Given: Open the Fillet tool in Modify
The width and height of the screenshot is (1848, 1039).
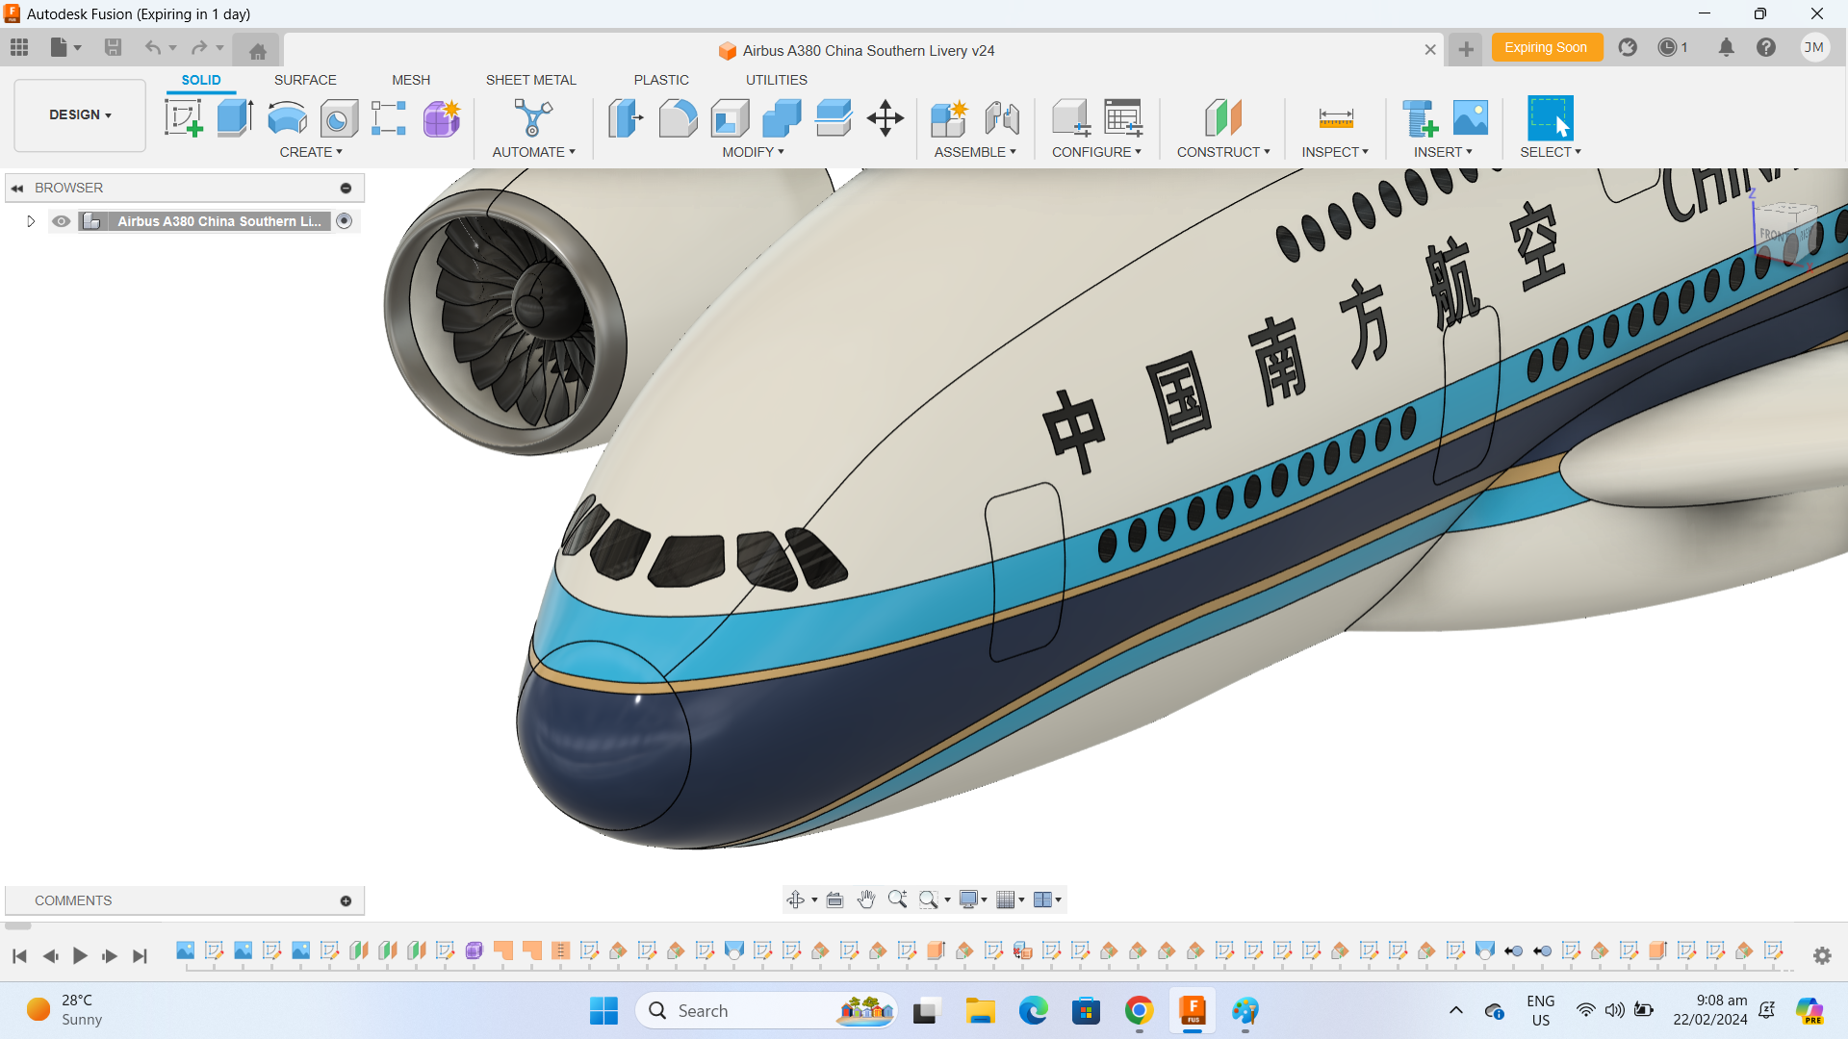Looking at the screenshot, I should point(680,117).
